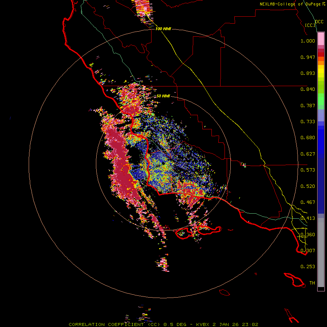Click the 0.627 legend value

[x=308, y=154]
